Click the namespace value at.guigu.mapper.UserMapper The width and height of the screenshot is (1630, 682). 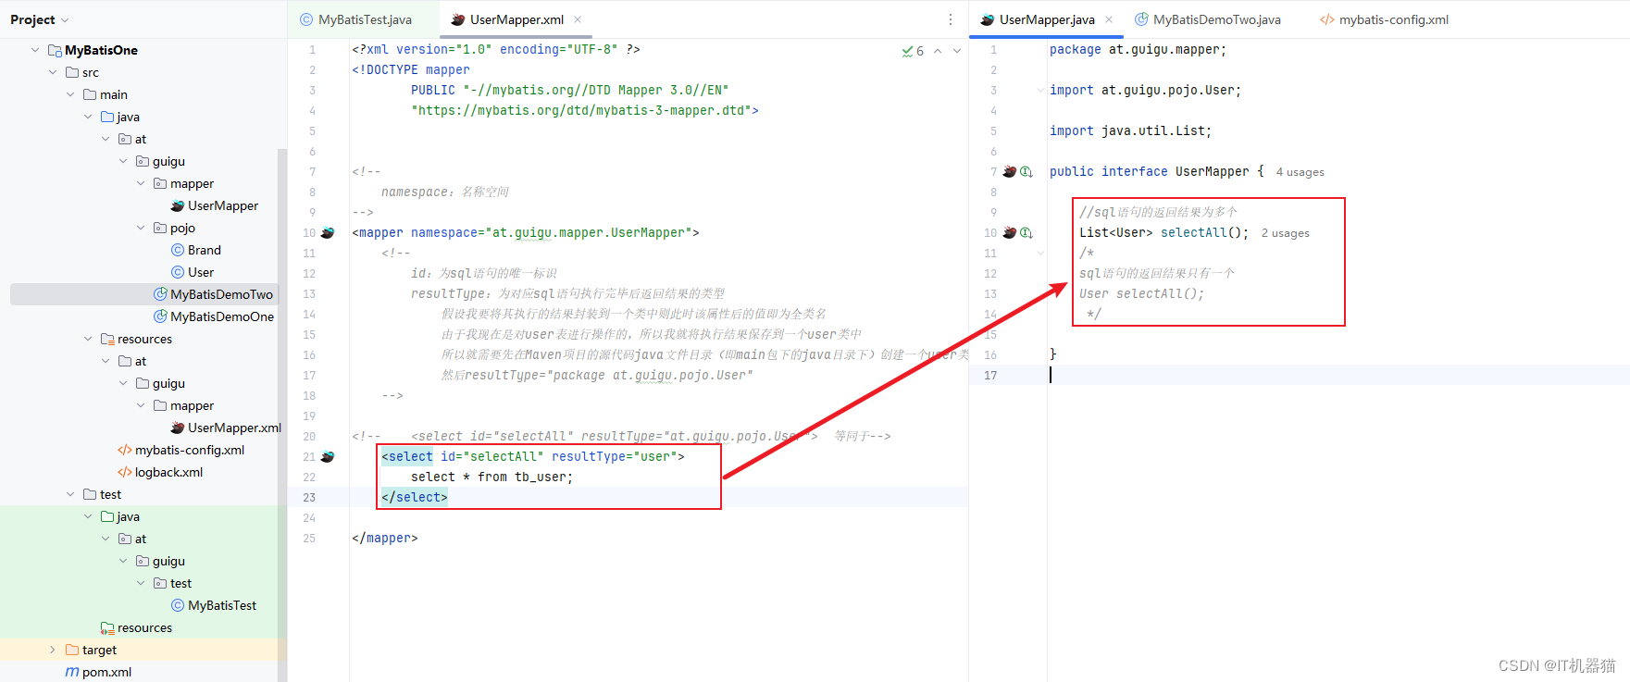pos(589,232)
